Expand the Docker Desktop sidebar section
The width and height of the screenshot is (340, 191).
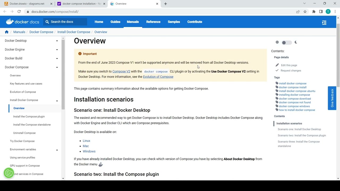(57, 41)
